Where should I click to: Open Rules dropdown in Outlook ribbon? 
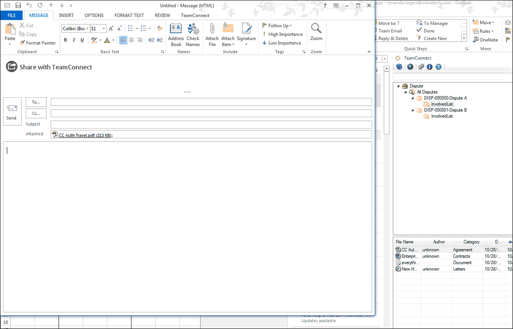[483, 31]
